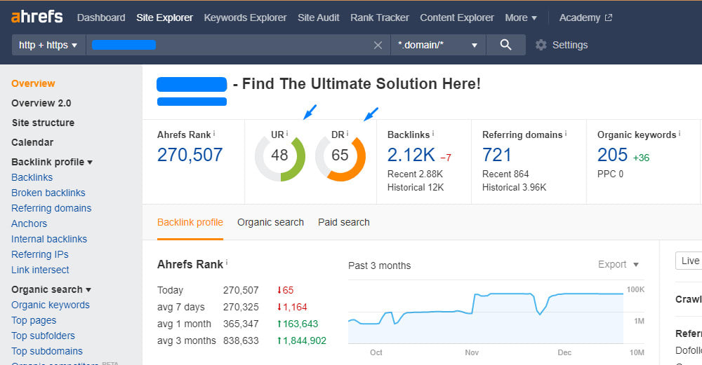Click info icon next to Ahrefs Rank tile
The width and height of the screenshot is (702, 365).
[214, 134]
